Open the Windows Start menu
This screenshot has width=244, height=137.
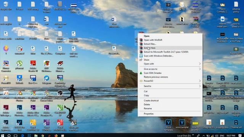pyautogui.click(x=3, y=135)
